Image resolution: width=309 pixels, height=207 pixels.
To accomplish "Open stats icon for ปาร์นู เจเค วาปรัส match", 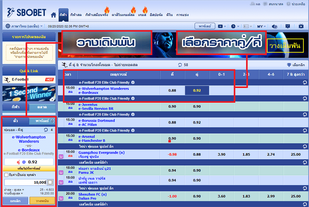I will [x=61, y=182].
